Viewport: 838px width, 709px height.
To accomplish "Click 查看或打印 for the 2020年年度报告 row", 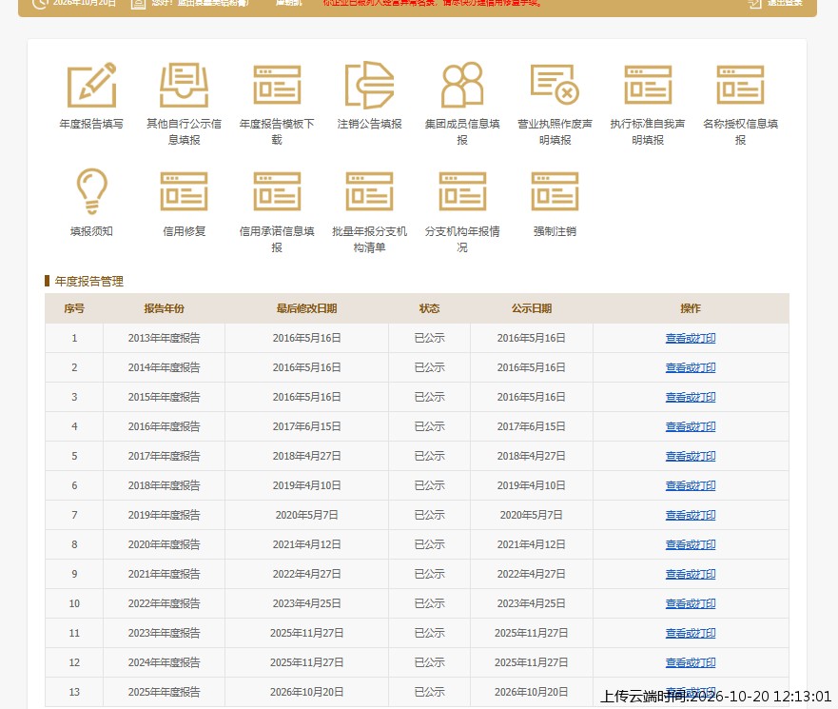I will [x=691, y=544].
